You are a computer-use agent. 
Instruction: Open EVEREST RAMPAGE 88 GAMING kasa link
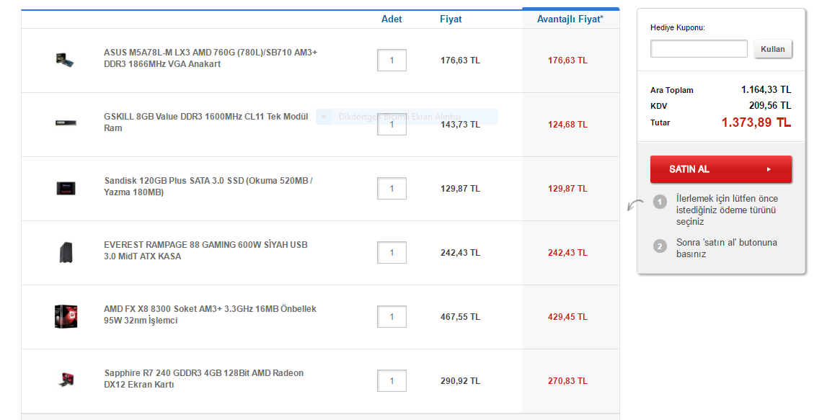point(205,251)
